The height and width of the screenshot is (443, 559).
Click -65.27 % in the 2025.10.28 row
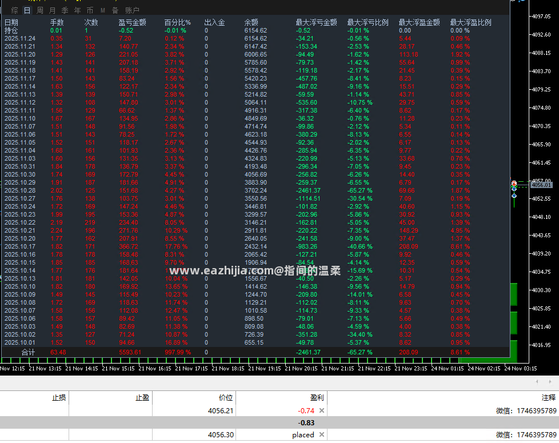tap(360, 191)
